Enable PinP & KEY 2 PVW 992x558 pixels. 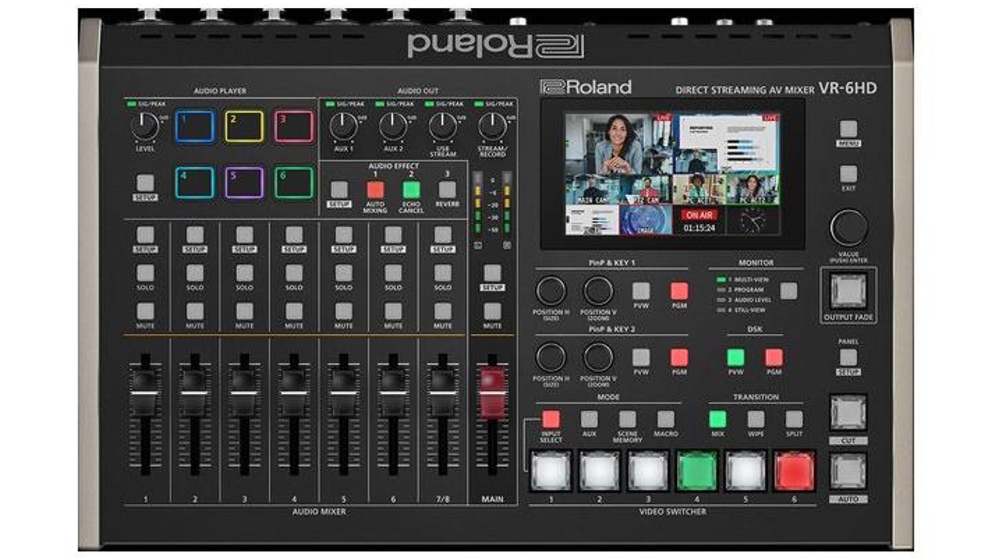click(x=641, y=358)
